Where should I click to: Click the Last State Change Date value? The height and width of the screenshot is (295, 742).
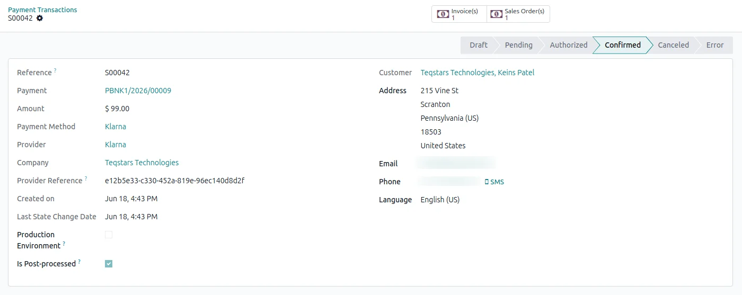coord(131,217)
